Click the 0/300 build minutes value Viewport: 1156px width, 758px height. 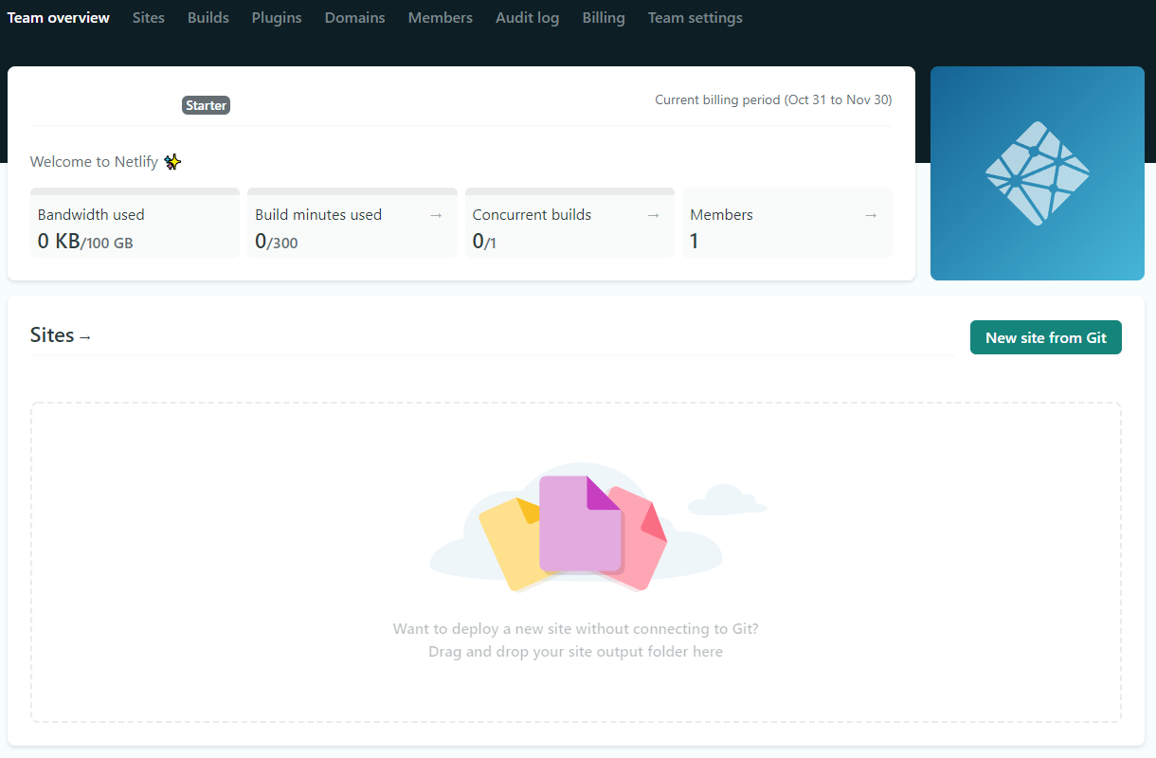tap(277, 242)
